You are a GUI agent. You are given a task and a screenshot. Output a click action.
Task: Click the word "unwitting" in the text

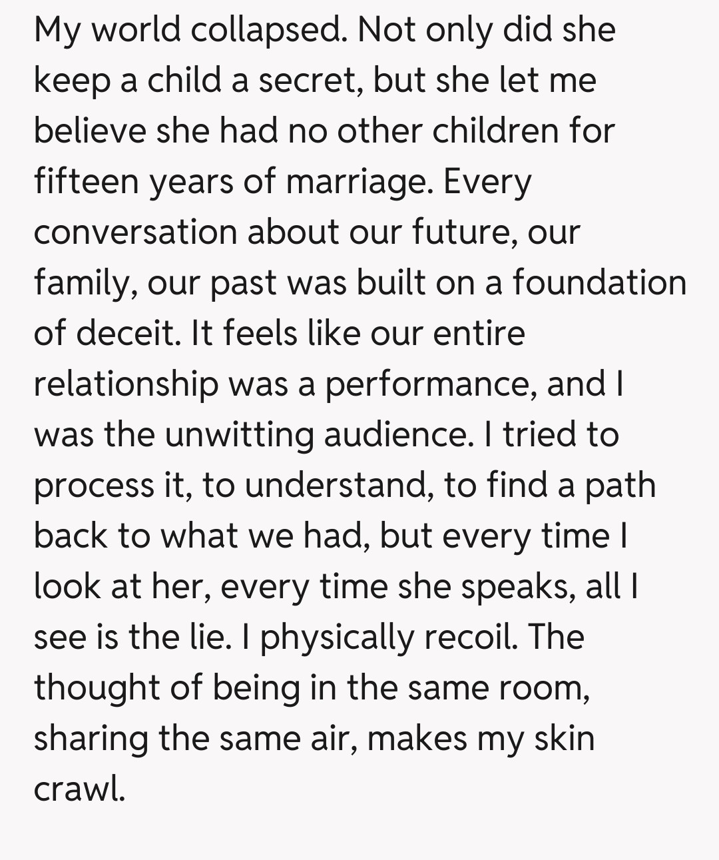click(x=239, y=435)
